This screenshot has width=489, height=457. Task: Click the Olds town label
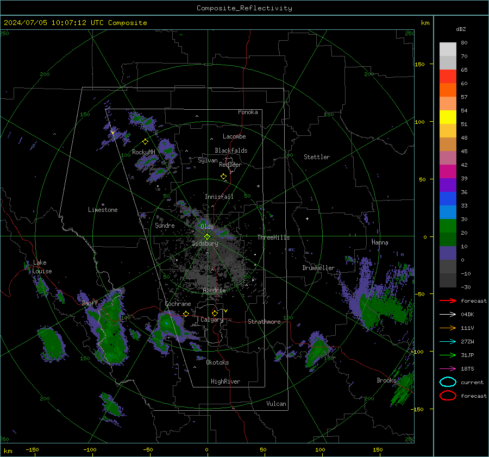[207, 227]
